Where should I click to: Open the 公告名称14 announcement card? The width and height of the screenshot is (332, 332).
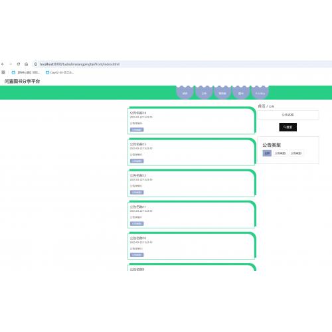click(192, 121)
